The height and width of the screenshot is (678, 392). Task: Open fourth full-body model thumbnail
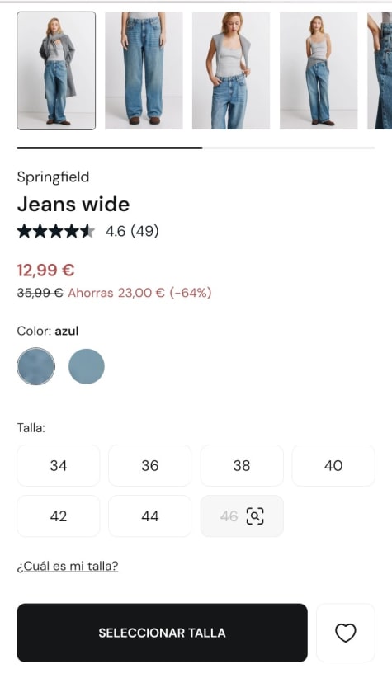point(319,70)
